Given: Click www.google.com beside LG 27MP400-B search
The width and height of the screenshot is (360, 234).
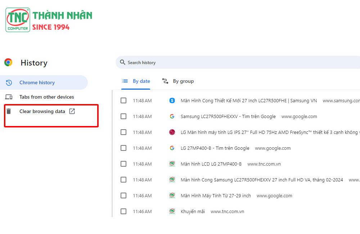Looking at the screenshot, I should pyautogui.click(x=273, y=148).
